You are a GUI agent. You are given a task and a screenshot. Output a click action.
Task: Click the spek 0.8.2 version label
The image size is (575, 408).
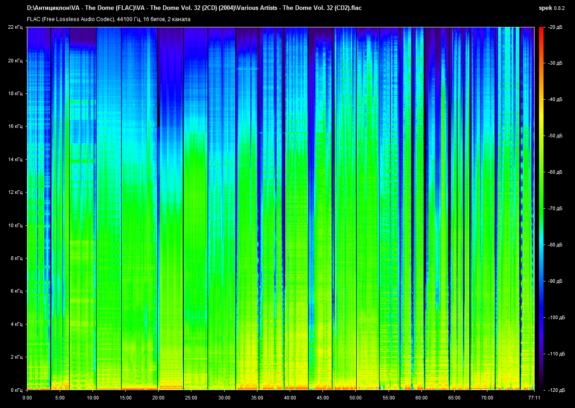[x=552, y=8]
